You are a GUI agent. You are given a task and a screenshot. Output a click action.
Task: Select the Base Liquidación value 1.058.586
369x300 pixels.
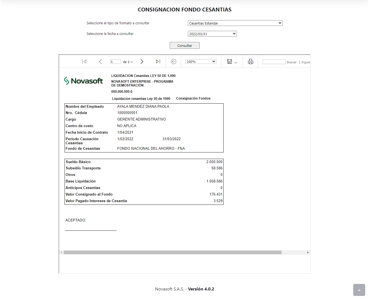coord(215,181)
